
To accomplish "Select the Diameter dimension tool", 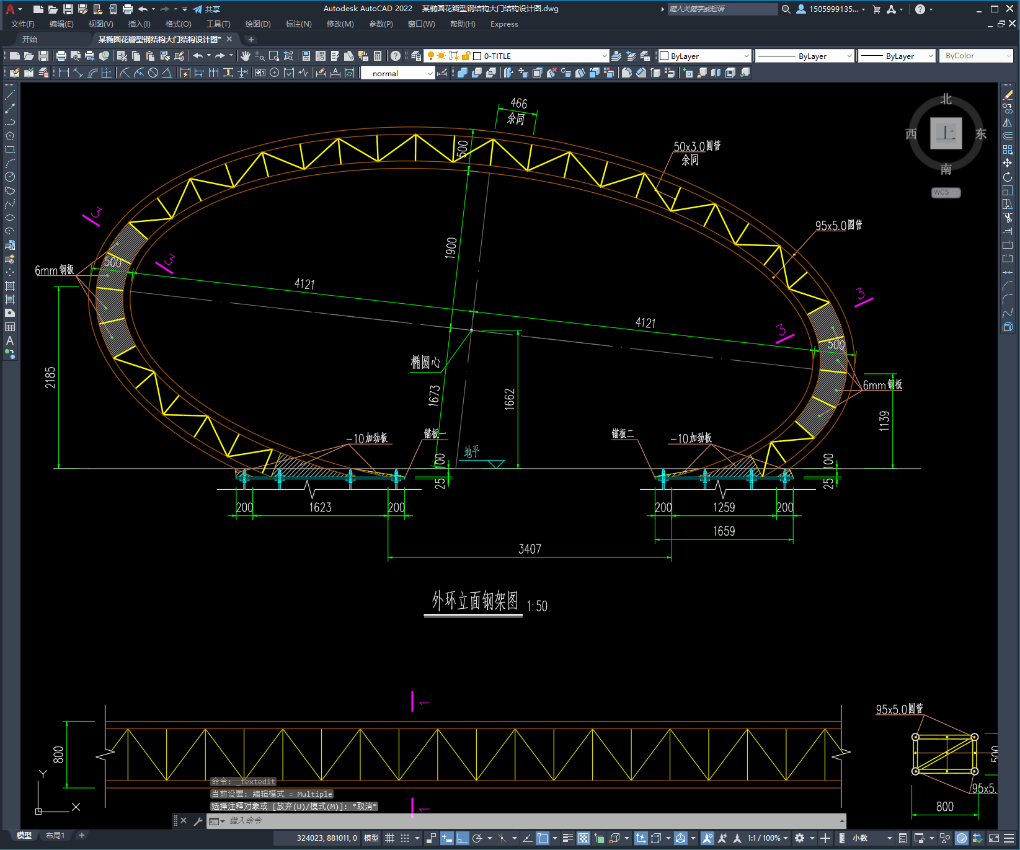I will click(x=153, y=73).
